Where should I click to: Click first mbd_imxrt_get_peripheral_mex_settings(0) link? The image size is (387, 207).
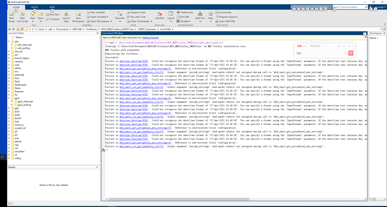click(145, 68)
